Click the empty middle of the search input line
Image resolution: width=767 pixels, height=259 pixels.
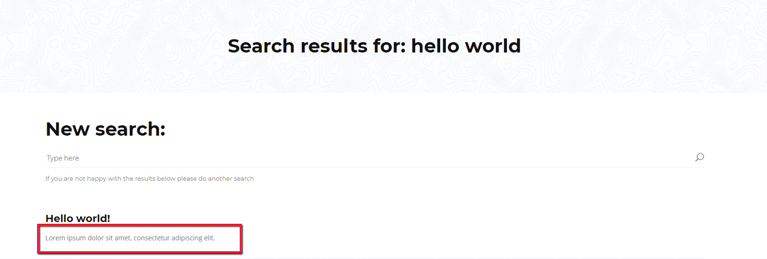click(373, 158)
